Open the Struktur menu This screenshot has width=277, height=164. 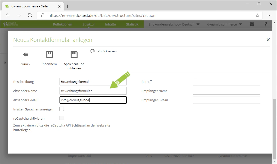(x=88, y=24)
